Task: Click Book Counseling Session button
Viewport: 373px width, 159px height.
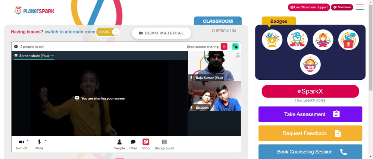Action: click(310, 152)
